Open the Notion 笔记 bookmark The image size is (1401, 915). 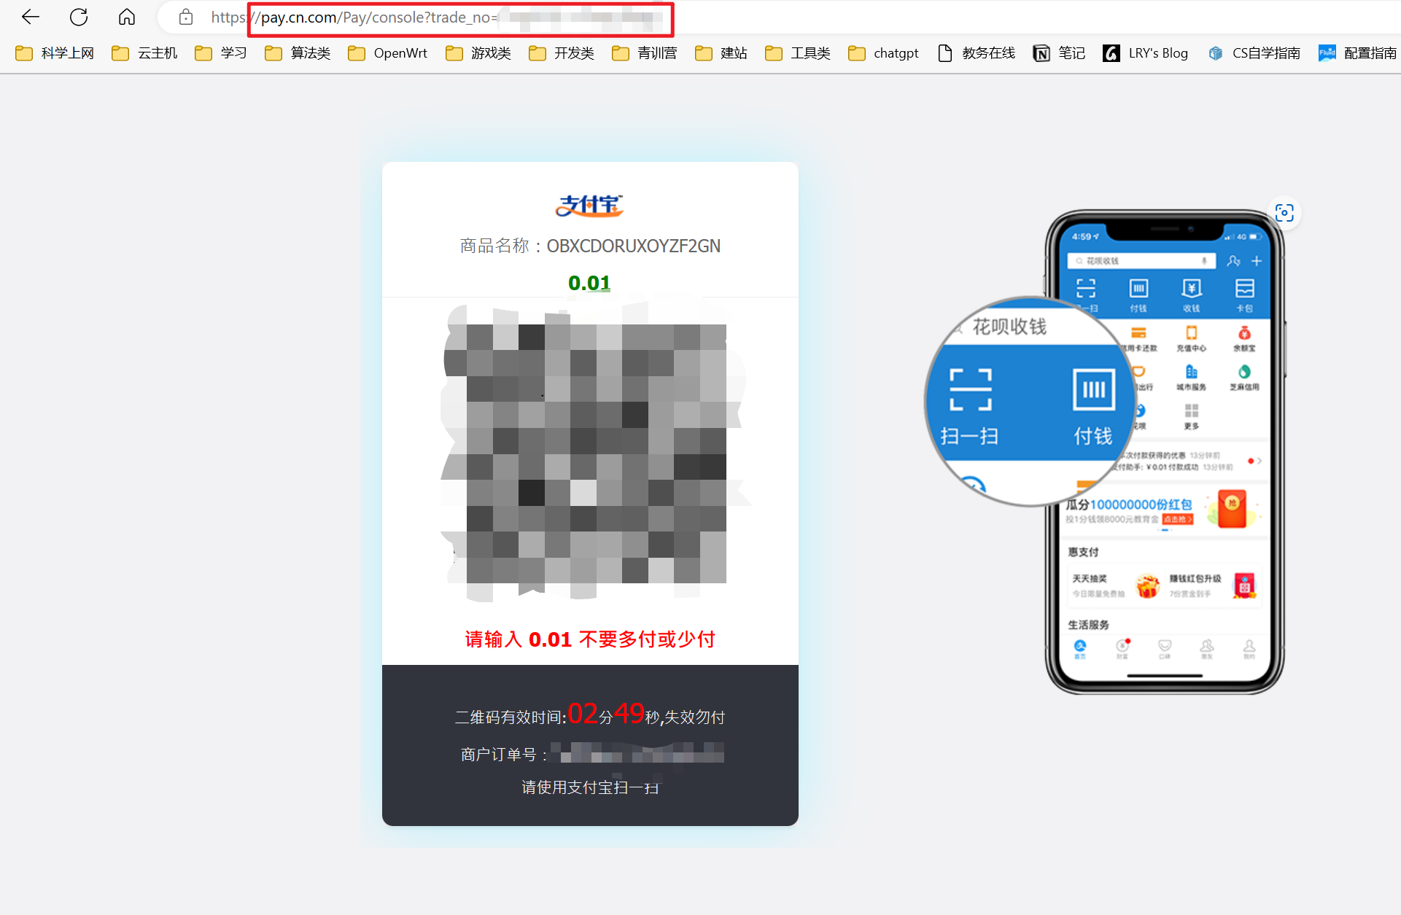tap(1059, 53)
